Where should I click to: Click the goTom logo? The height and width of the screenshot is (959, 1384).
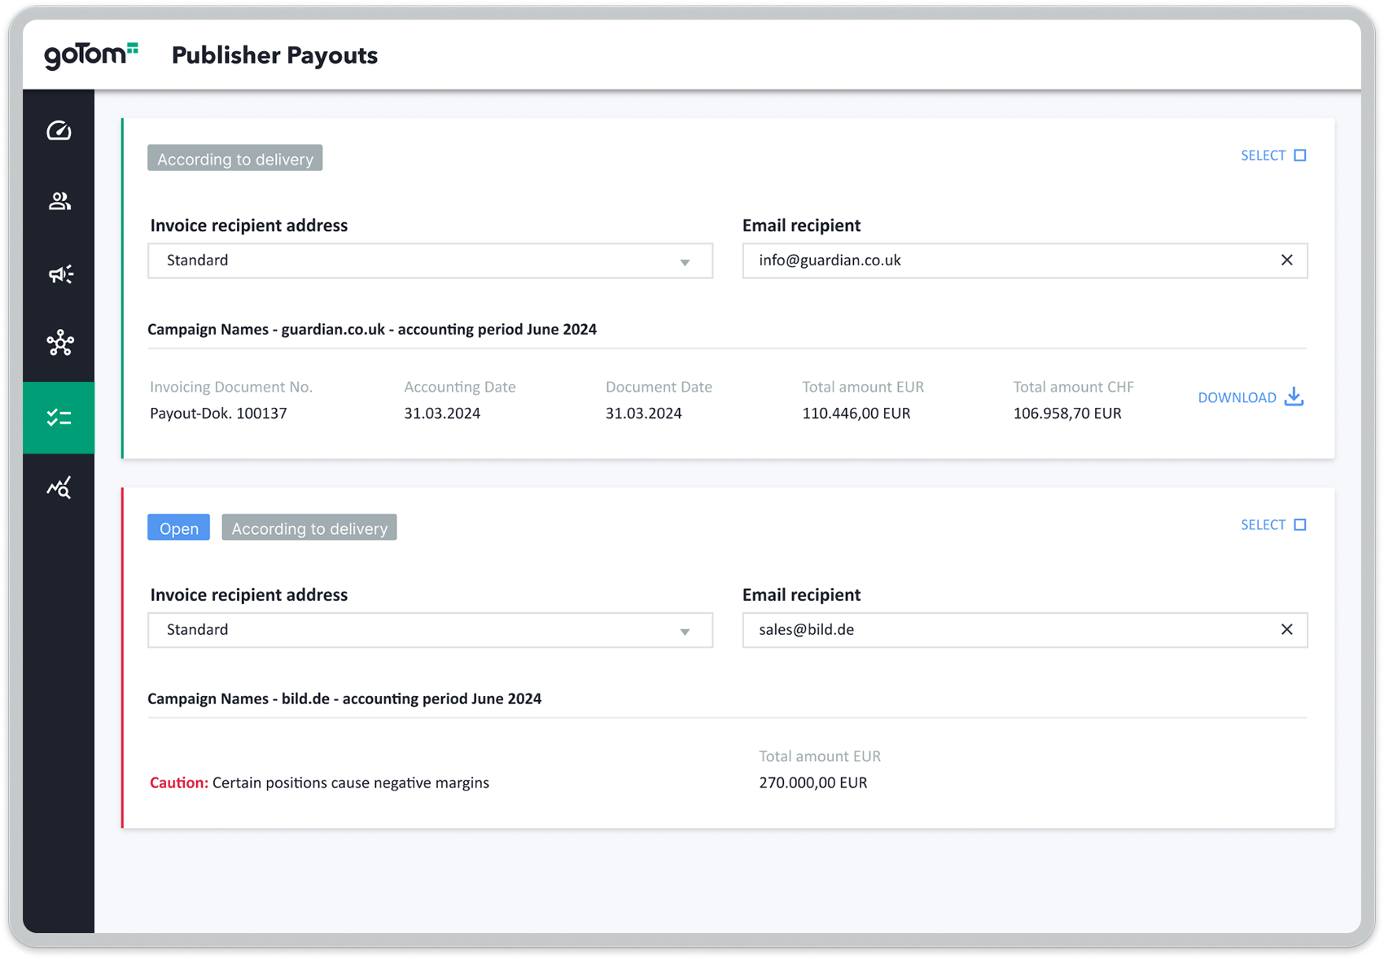pos(91,55)
